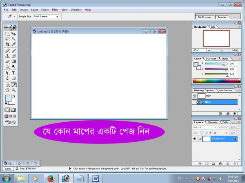The image size is (245, 183).
Task: Click the switch foreground and background colors arrow
Action: (x=14, y=96)
